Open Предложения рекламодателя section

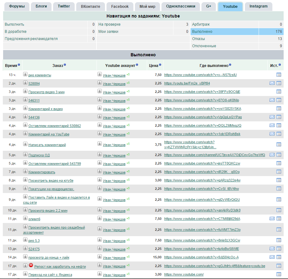click(31, 38)
